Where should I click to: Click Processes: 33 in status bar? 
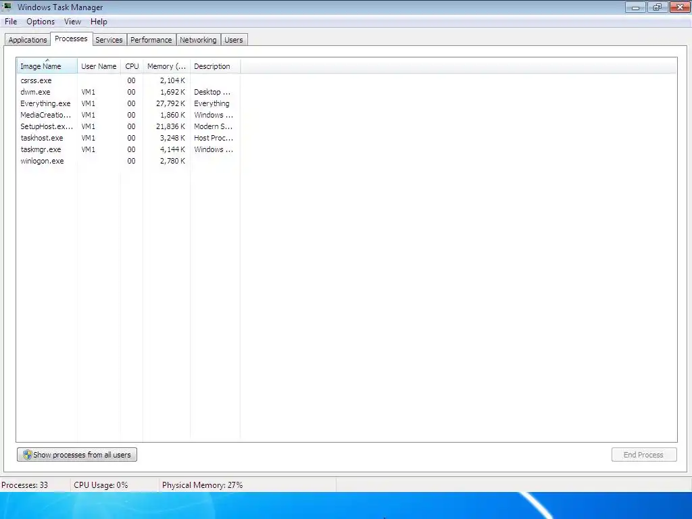coord(25,485)
